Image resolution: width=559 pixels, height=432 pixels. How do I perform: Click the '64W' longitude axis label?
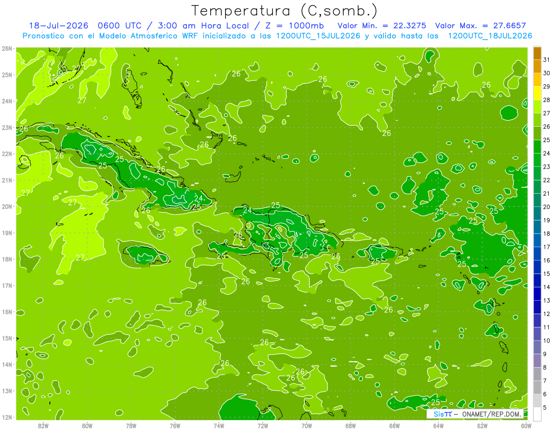coord(438,425)
